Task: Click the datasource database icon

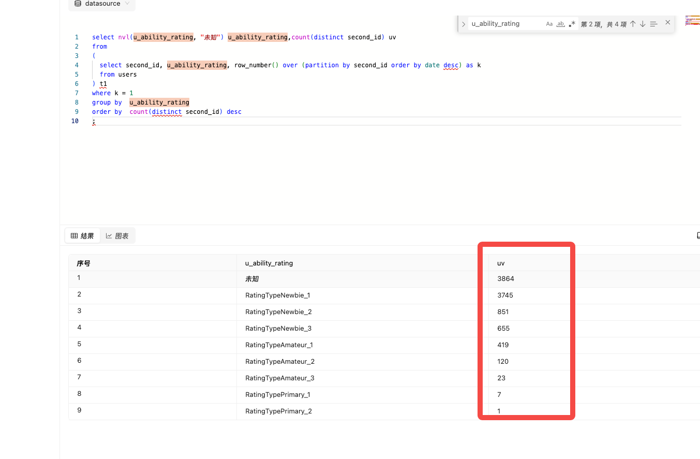Action: point(78,4)
